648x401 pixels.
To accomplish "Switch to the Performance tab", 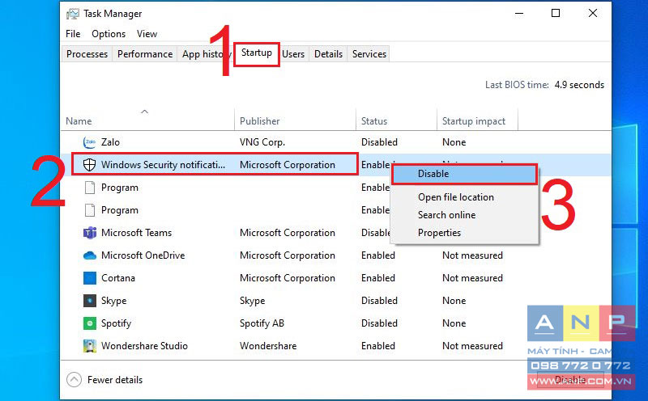I will [145, 54].
